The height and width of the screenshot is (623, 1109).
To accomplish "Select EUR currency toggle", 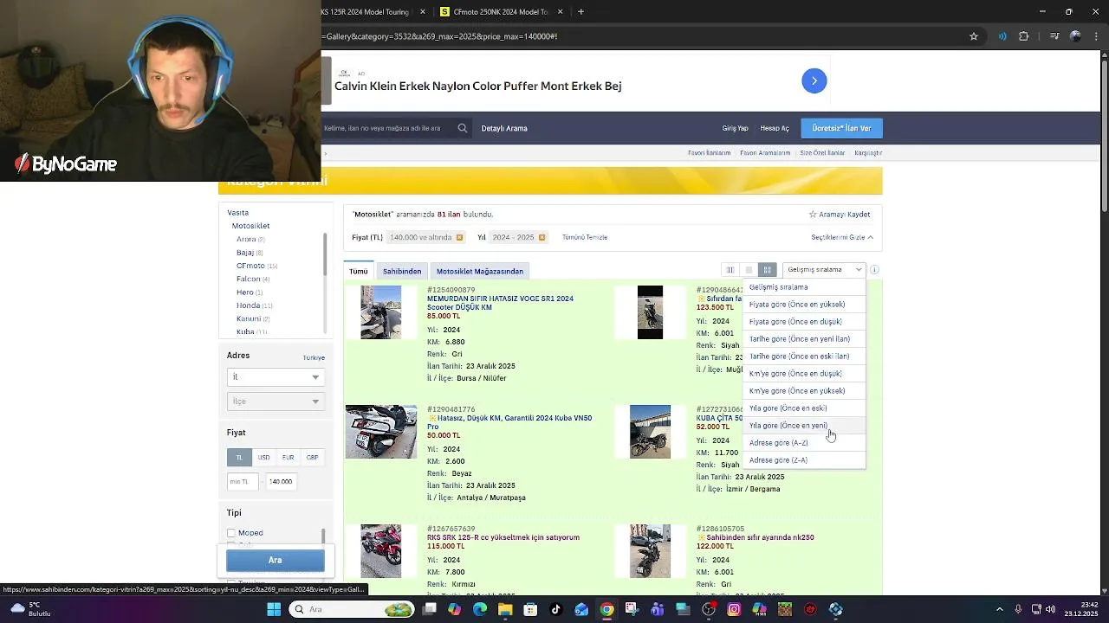I will (288, 457).
